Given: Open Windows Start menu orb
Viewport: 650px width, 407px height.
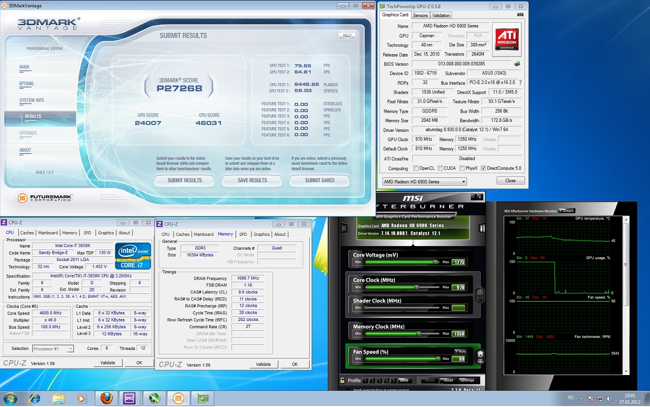Looking at the screenshot, I should (x=10, y=399).
